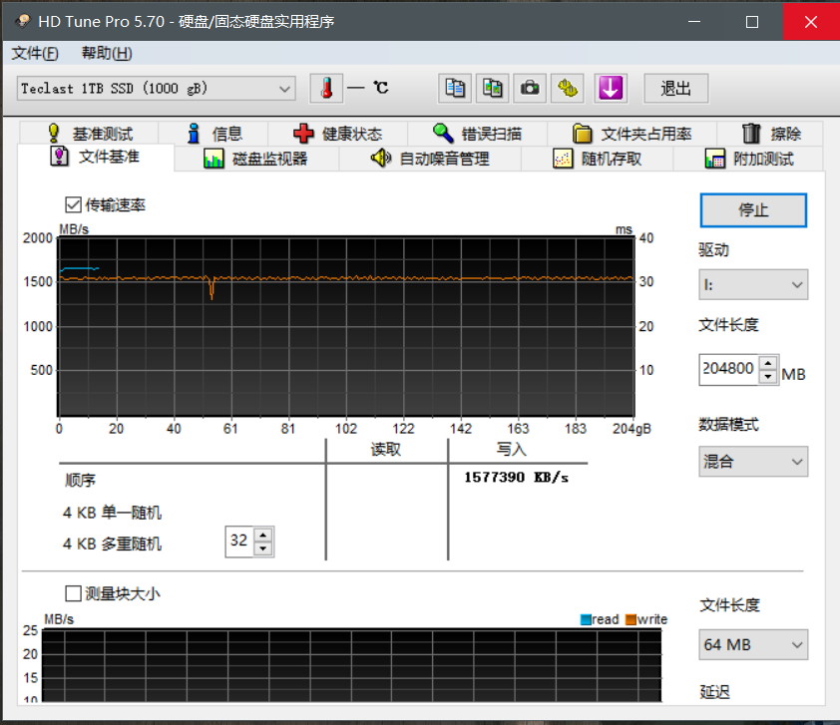Save screenshot camera icon
Screen dimensions: 840x725
530,89
